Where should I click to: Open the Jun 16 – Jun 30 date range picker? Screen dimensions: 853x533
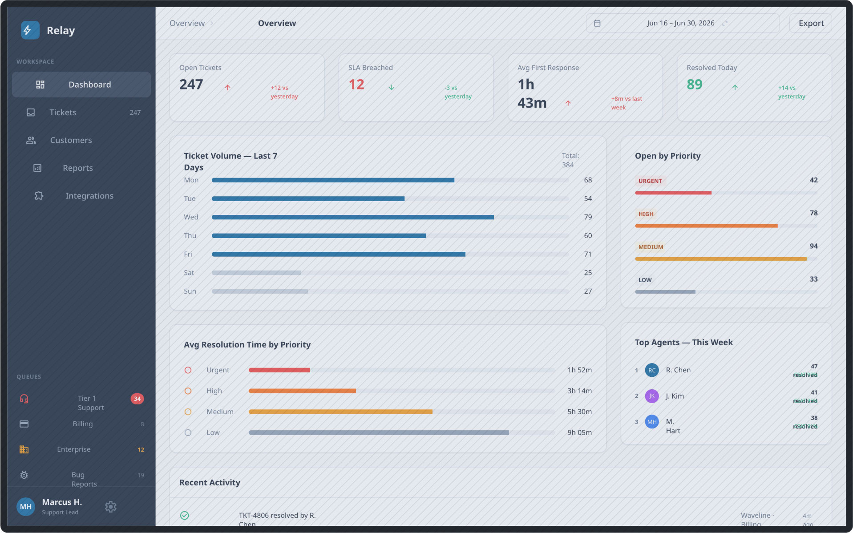click(683, 23)
